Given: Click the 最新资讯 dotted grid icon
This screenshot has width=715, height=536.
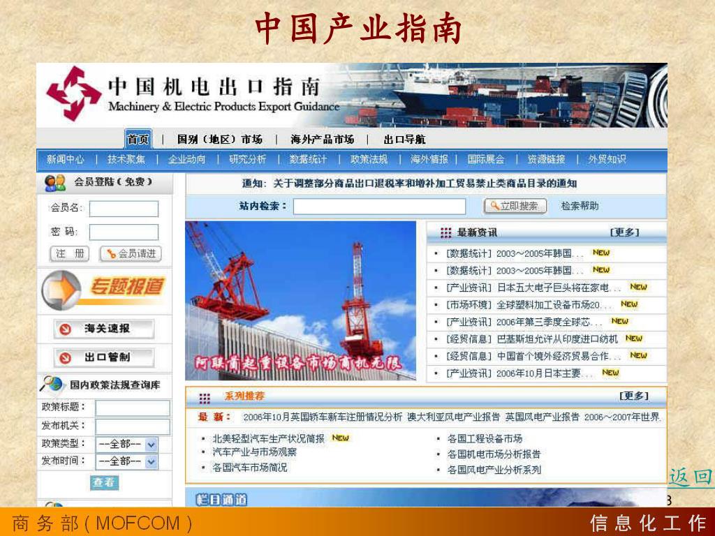Looking at the screenshot, I should pos(445,233).
